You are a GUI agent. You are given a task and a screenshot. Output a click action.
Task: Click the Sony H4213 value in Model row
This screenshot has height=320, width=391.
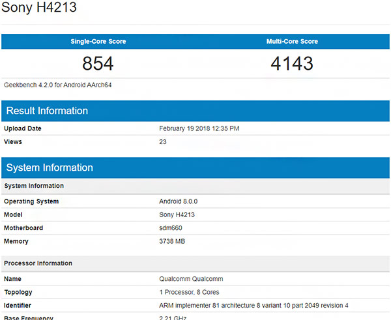[x=177, y=214]
